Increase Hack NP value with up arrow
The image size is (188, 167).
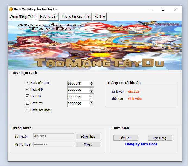click(91, 96)
